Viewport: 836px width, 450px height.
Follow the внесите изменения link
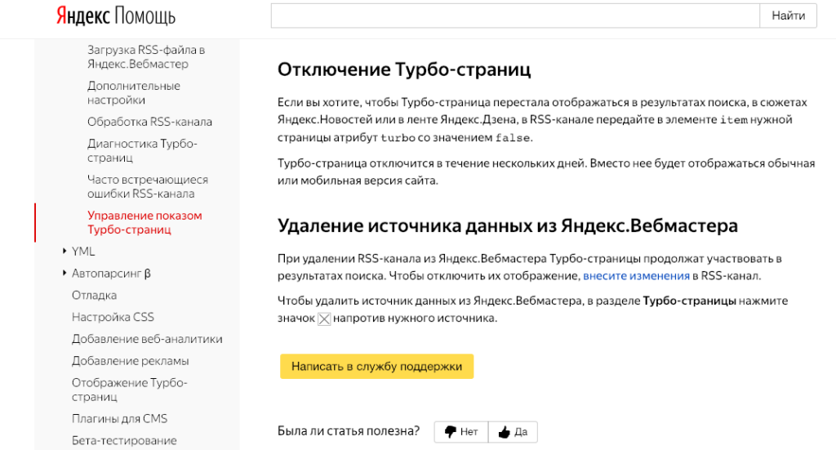coord(636,276)
